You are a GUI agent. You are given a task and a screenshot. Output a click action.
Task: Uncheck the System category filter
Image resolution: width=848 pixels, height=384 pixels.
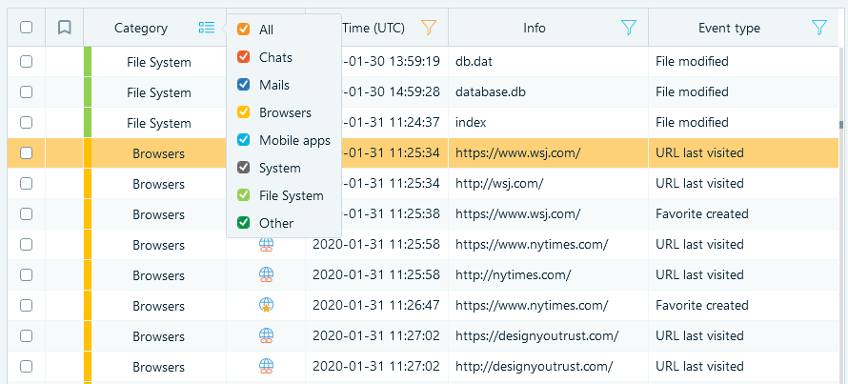point(243,169)
